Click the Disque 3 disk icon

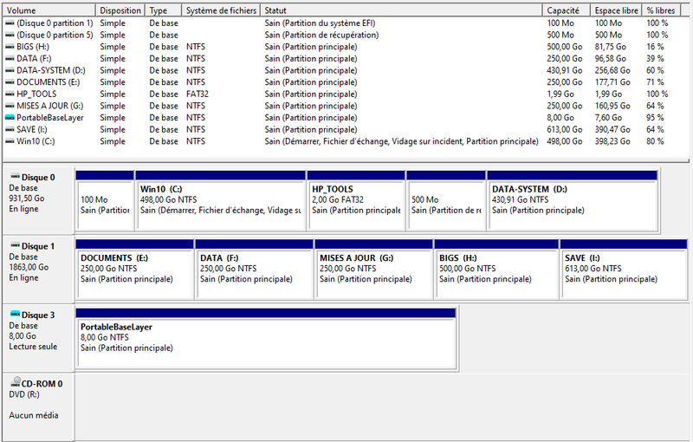click(x=15, y=315)
